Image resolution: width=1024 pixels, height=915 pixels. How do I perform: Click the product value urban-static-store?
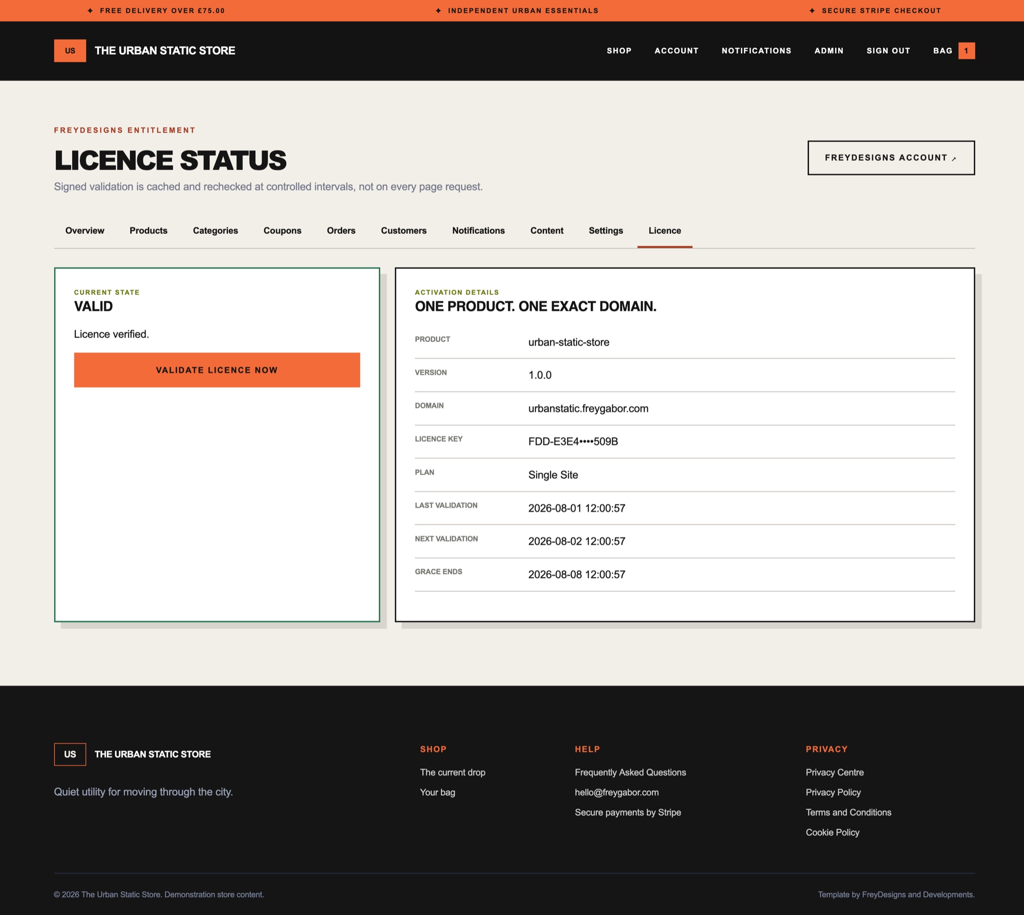click(569, 342)
